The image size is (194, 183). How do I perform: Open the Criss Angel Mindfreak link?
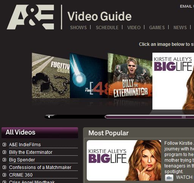(32, 182)
